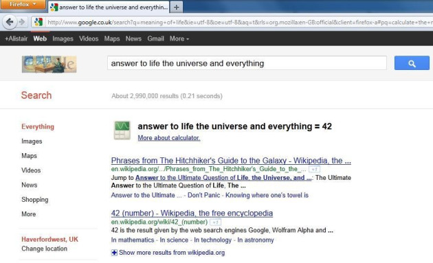433x263 pixels.
Task: Open the 42 (number) Wikipedia result
Action: [x=192, y=213]
